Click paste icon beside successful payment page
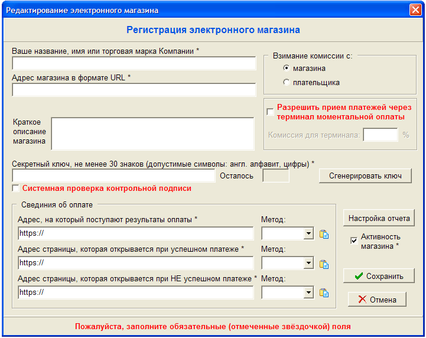 (x=324, y=264)
